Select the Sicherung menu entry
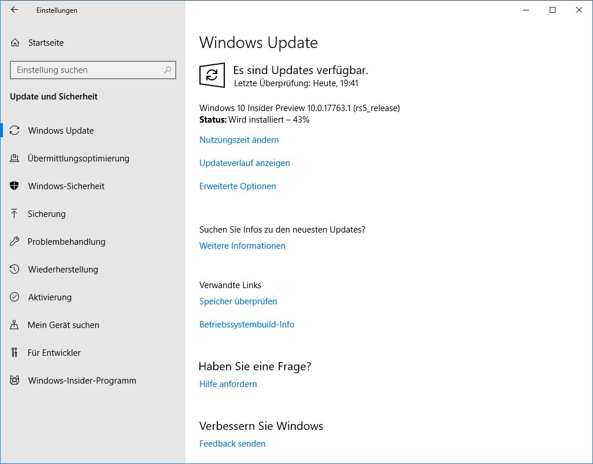This screenshot has height=464, width=593. point(92,214)
